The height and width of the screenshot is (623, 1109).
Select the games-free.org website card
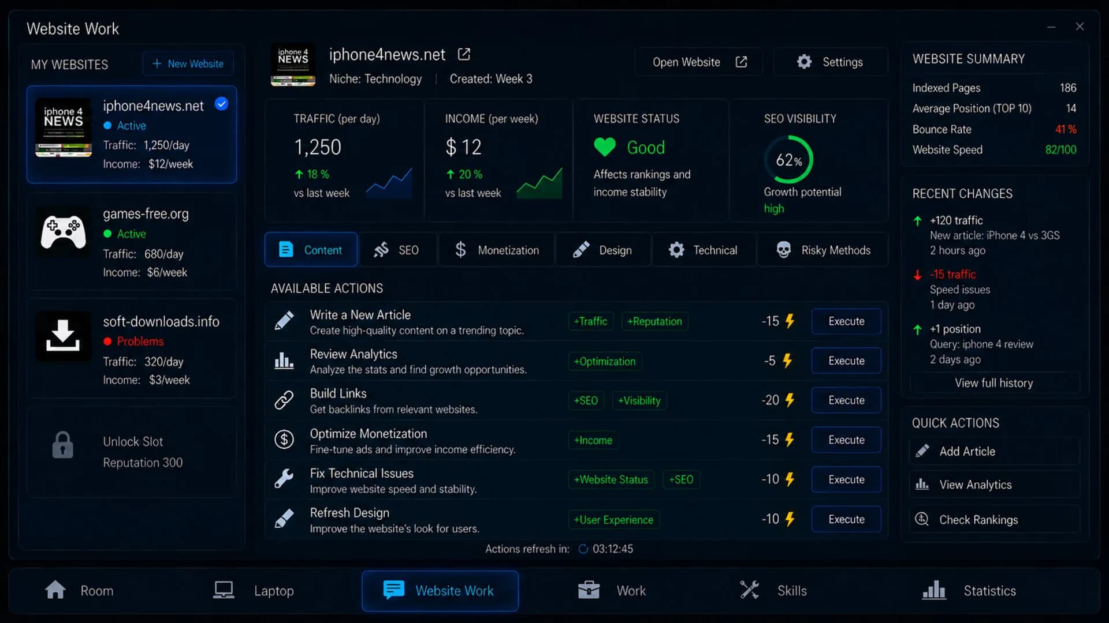(x=132, y=242)
